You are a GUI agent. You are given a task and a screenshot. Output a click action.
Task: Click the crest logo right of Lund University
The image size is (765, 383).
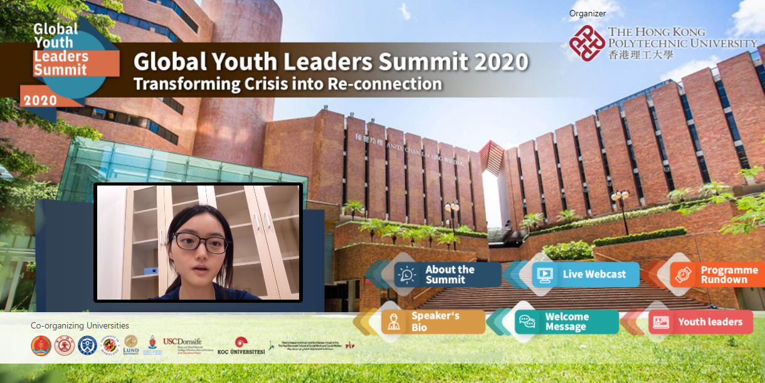(151, 345)
